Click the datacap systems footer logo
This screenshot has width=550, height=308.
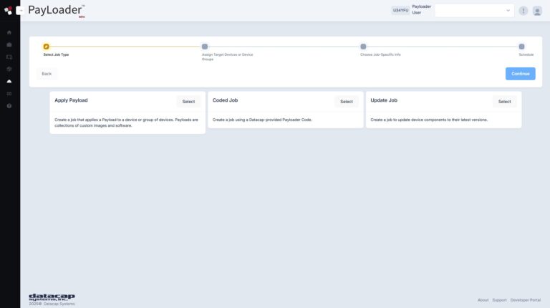[52, 297]
